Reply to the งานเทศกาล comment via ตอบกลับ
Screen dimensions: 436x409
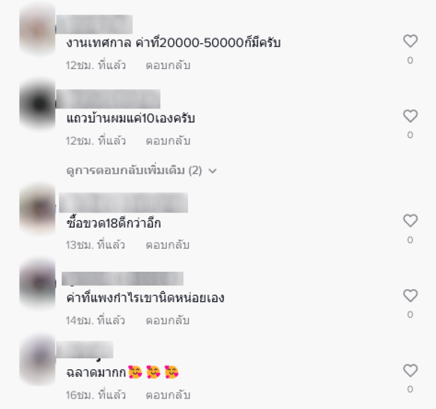(168, 65)
